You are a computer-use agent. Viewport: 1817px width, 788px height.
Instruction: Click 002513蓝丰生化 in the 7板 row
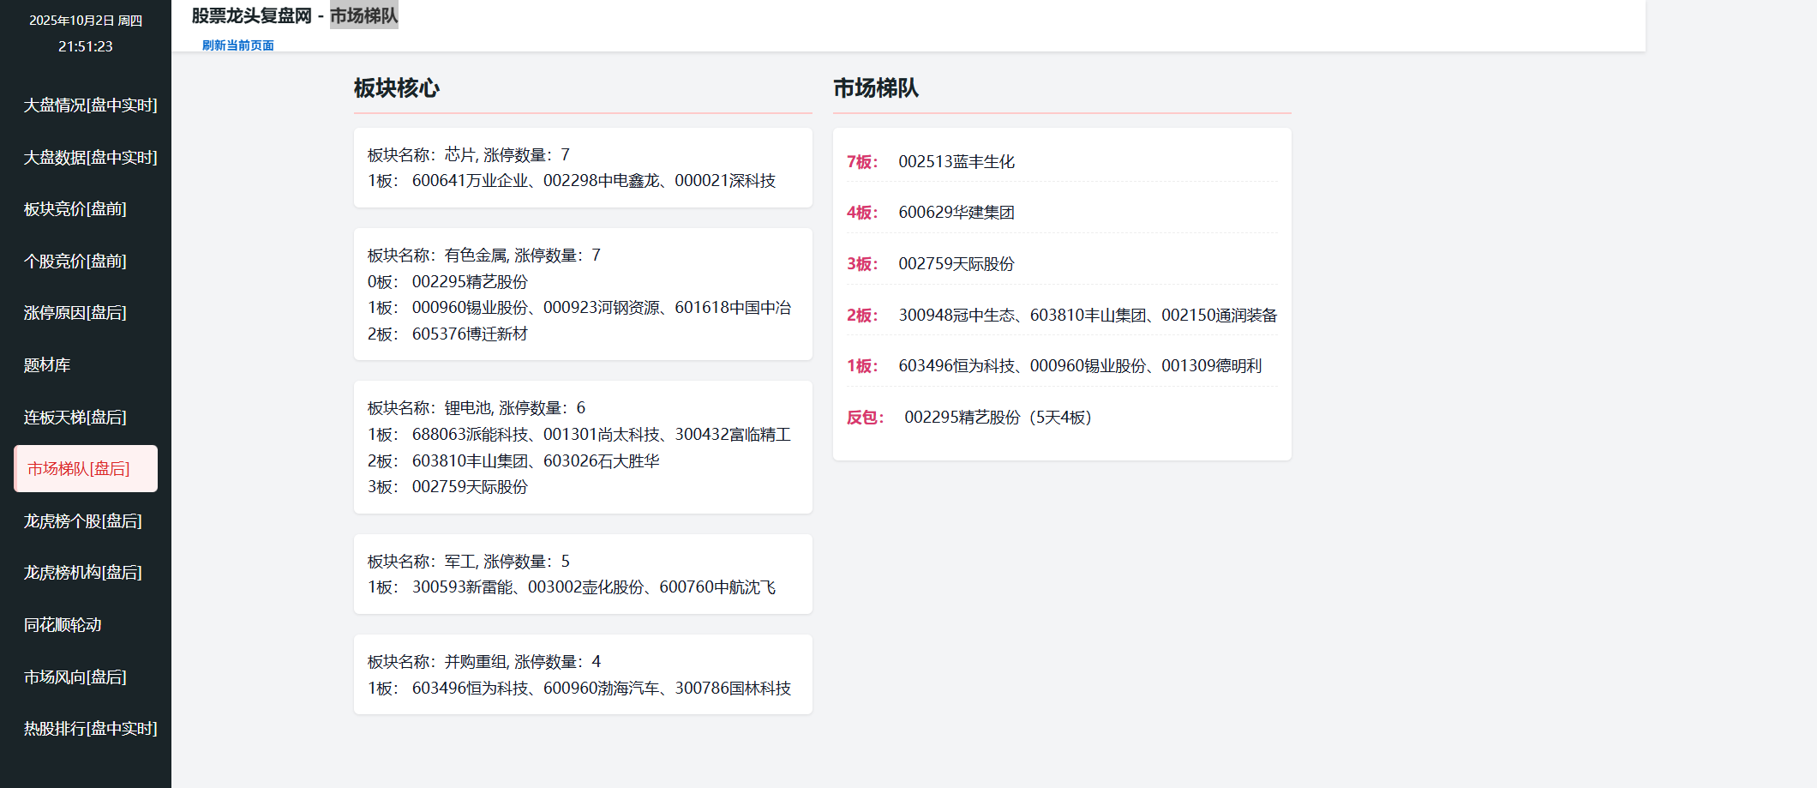click(x=956, y=162)
